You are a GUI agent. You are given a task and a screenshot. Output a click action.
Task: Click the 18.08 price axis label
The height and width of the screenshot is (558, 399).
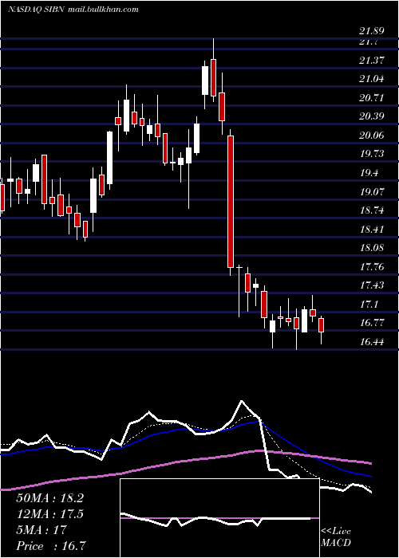pos(372,247)
